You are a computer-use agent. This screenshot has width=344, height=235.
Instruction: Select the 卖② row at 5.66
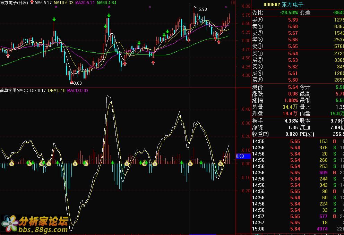pyautogui.click(x=298, y=40)
